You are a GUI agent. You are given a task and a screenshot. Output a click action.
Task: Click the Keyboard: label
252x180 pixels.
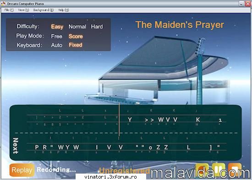(x=29, y=45)
